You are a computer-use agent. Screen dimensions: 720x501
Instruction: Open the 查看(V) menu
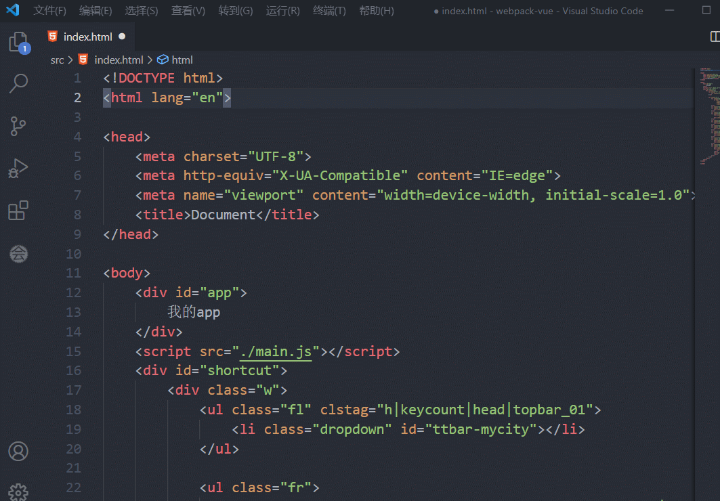point(188,11)
